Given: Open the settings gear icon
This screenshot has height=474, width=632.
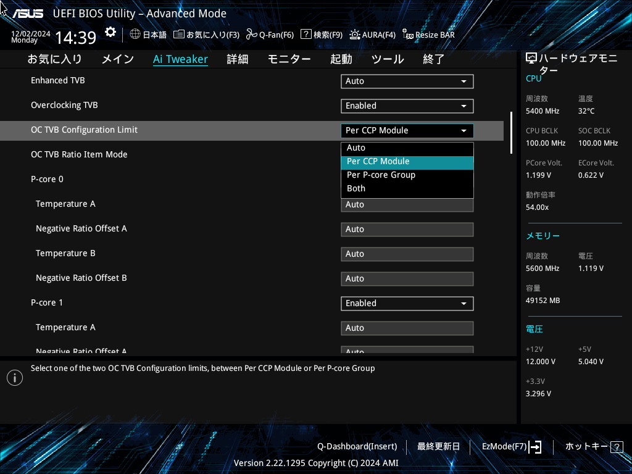Looking at the screenshot, I should (110, 32).
